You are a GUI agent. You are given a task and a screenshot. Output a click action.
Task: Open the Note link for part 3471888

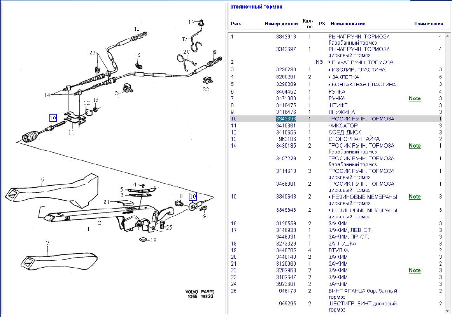click(415, 99)
